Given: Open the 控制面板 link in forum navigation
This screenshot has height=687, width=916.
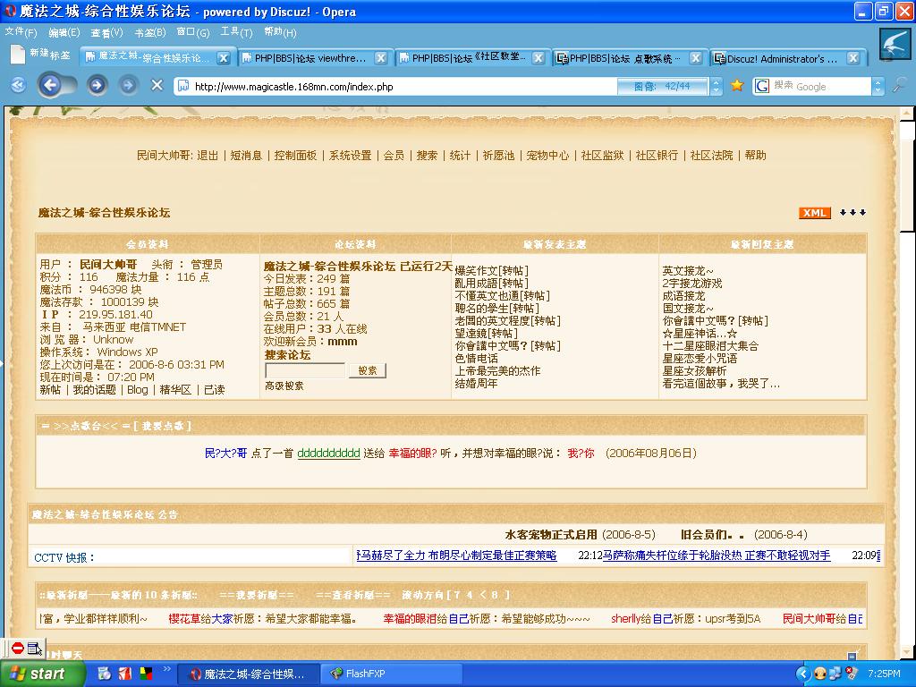Looking at the screenshot, I should tap(295, 156).
